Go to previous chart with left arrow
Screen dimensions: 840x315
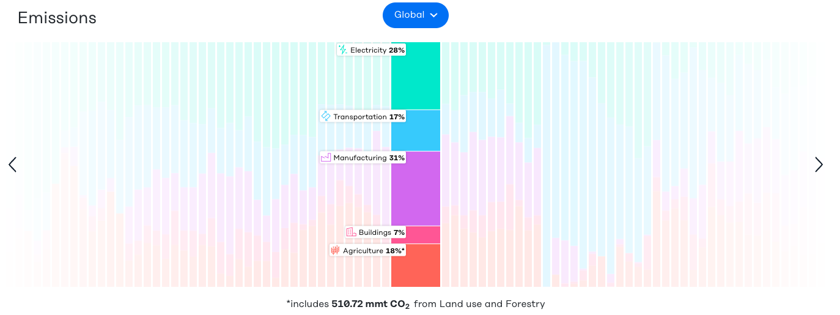(x=12, y=165)
